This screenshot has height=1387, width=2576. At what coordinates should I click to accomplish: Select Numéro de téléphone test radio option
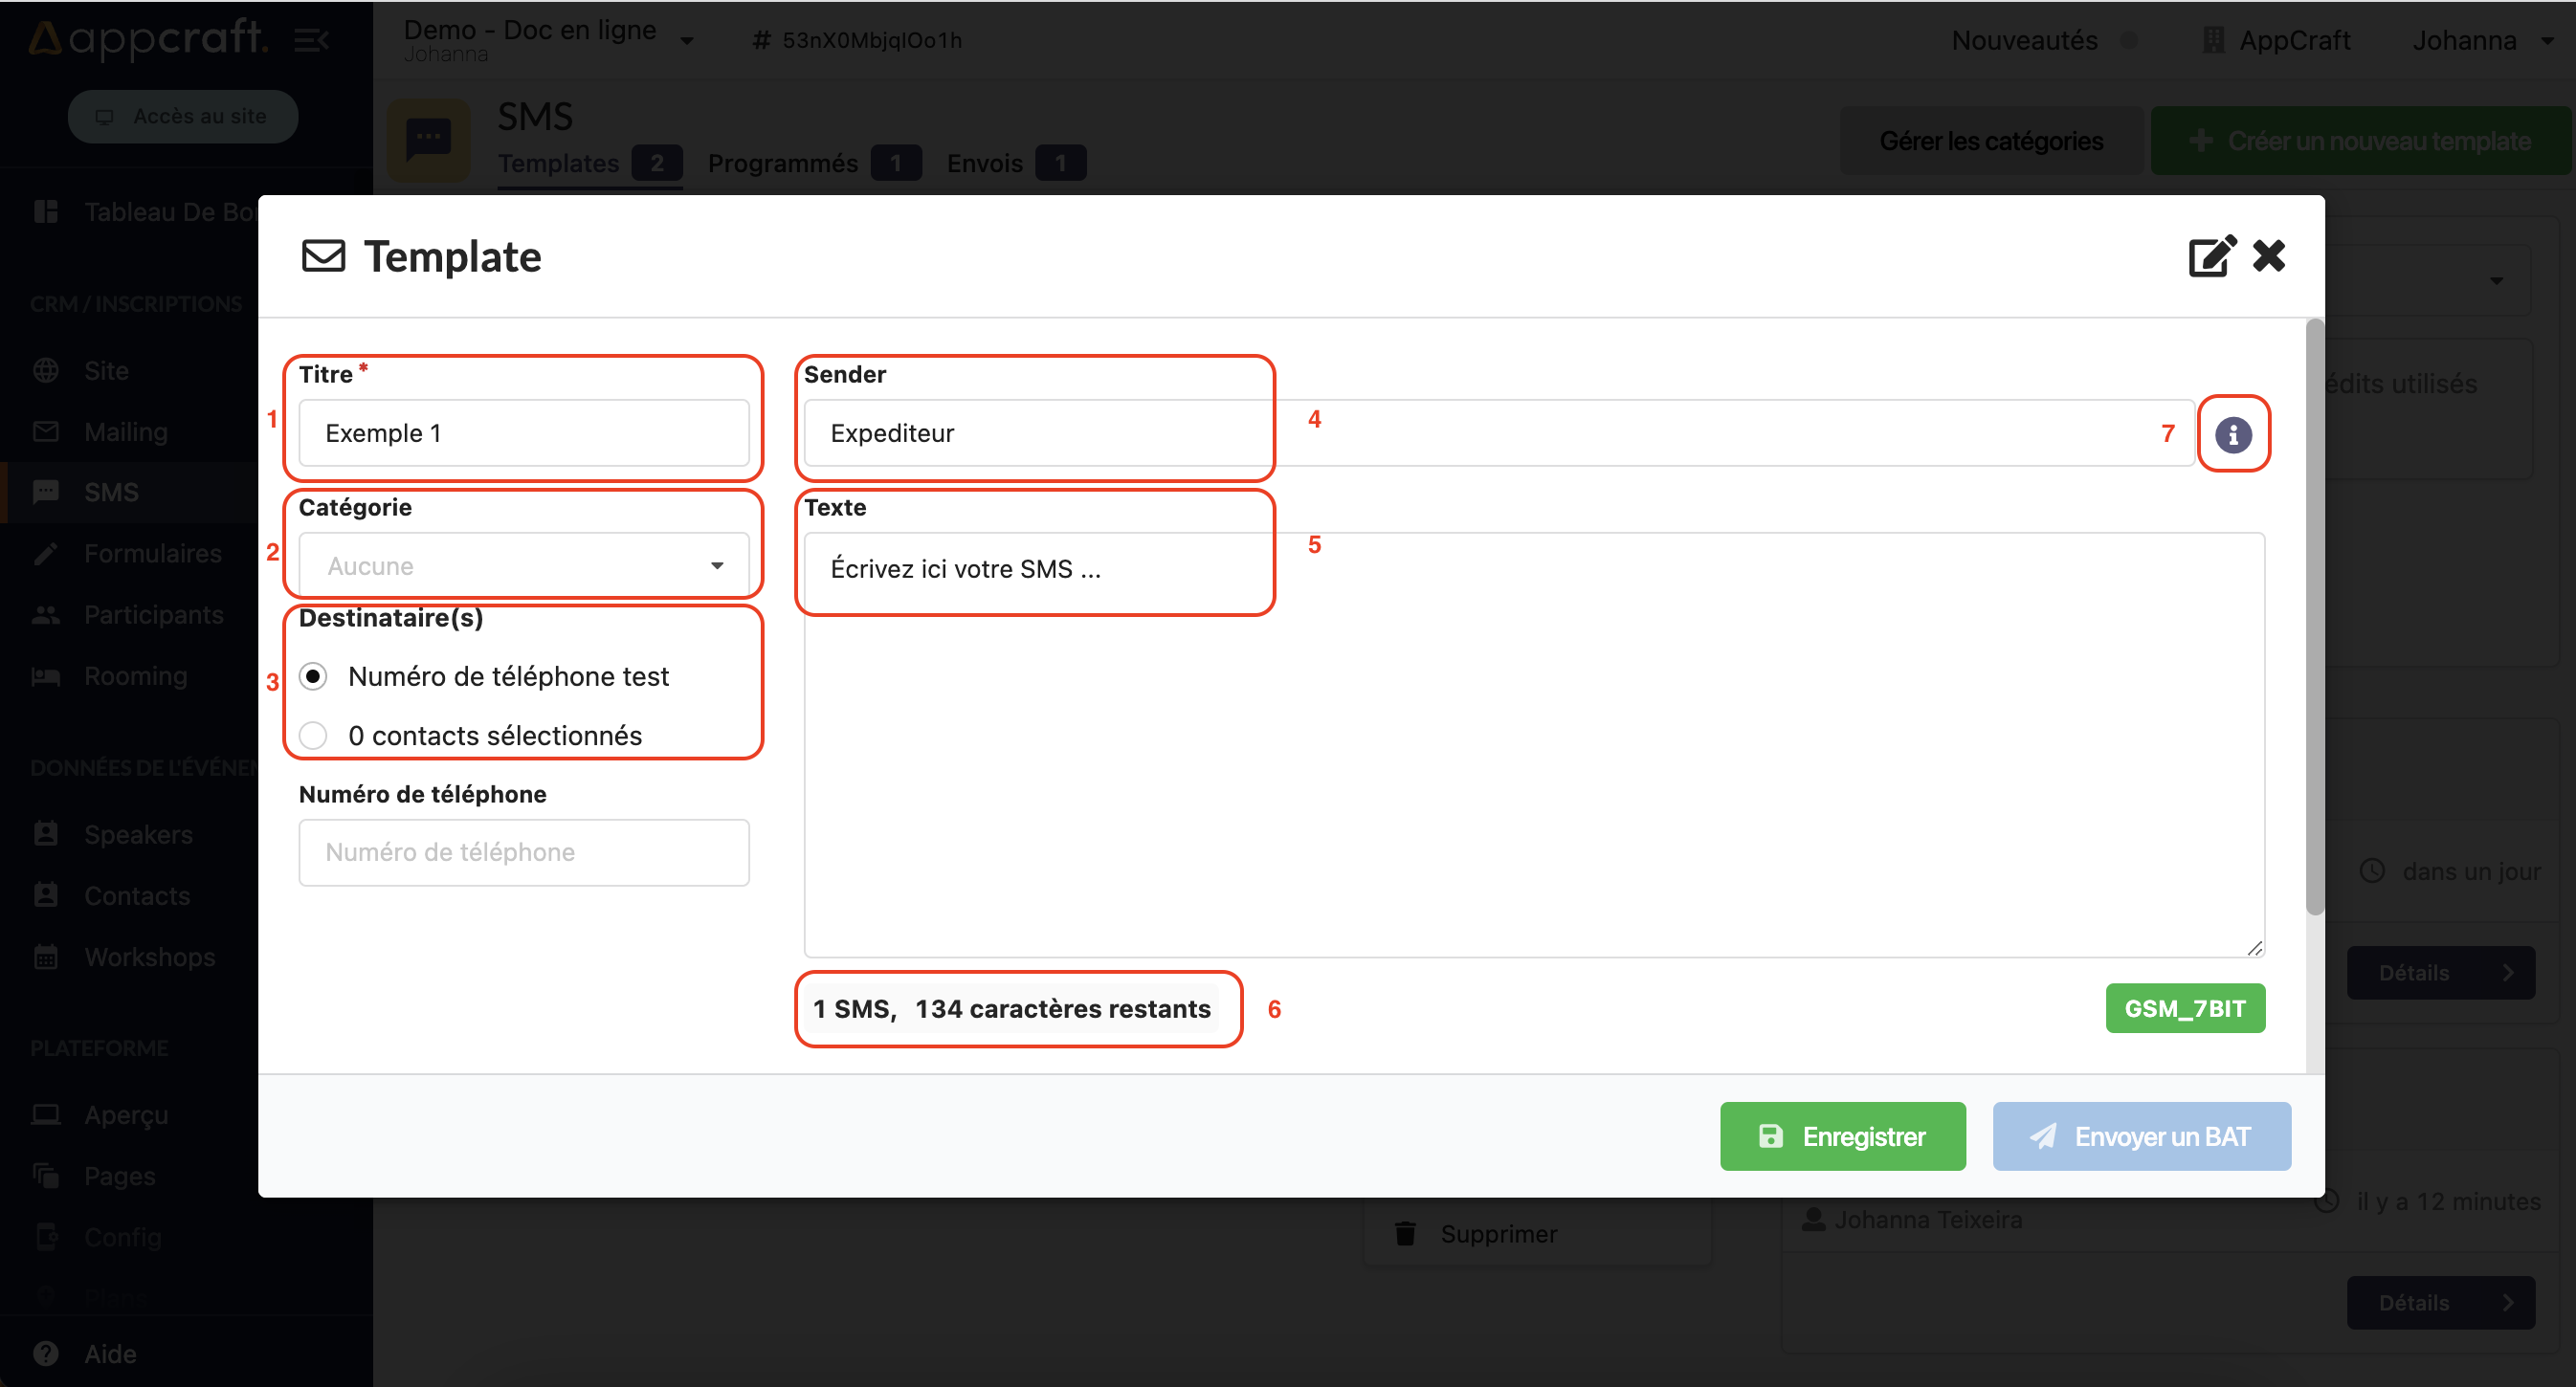point(314,676)
